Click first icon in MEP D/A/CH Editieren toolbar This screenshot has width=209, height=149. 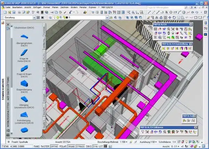pyautogui.click(x=144, y=132)
